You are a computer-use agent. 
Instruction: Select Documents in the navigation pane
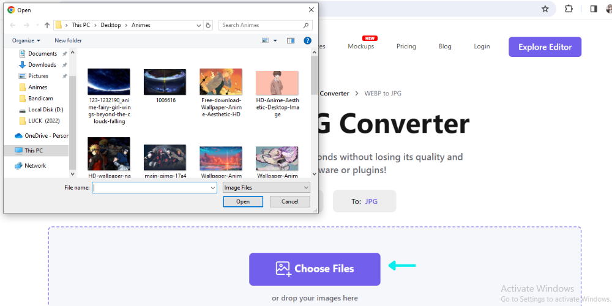coord(43,53)
